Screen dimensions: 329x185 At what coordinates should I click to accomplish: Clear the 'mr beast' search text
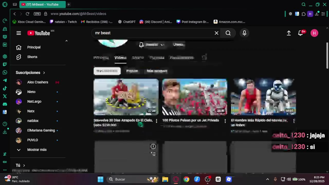pos(216,33)
